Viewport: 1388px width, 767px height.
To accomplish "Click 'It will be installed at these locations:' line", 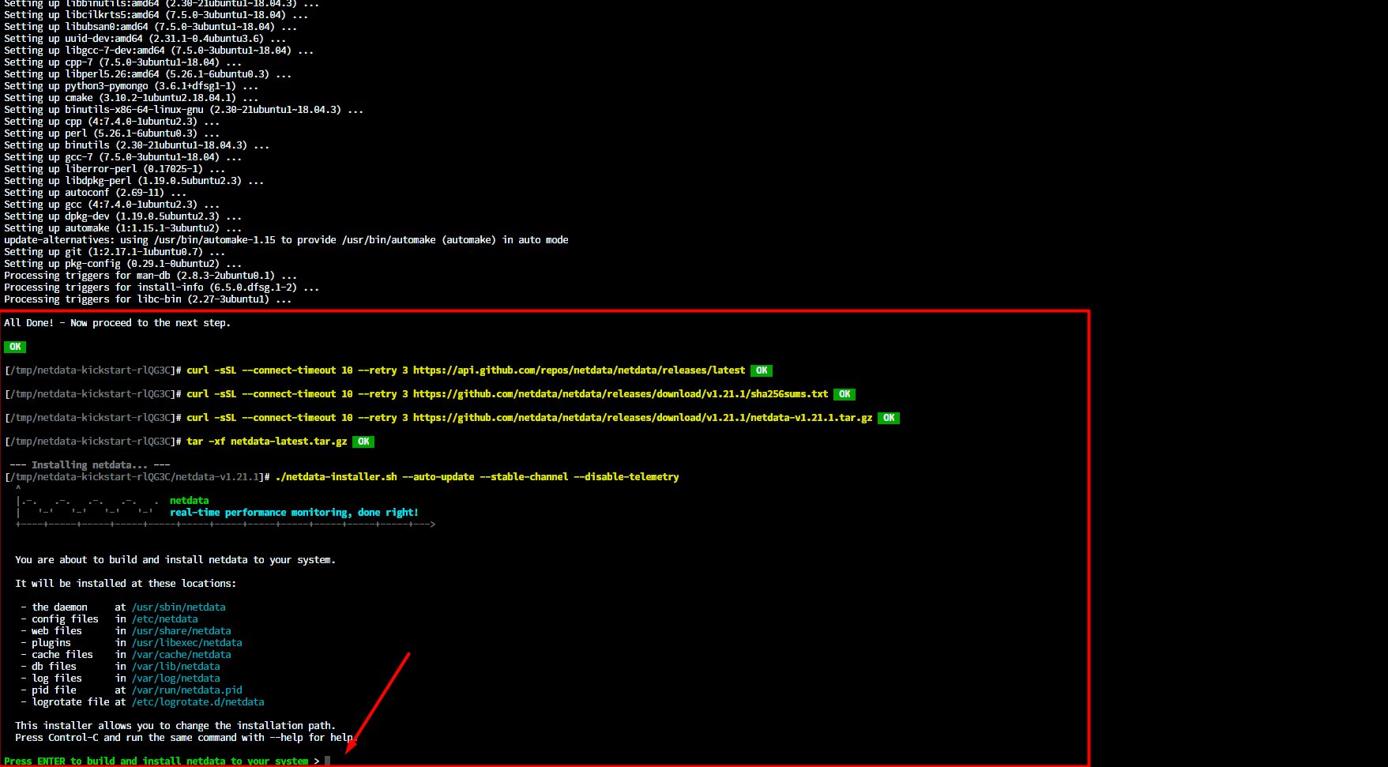I will pos(126,584).
